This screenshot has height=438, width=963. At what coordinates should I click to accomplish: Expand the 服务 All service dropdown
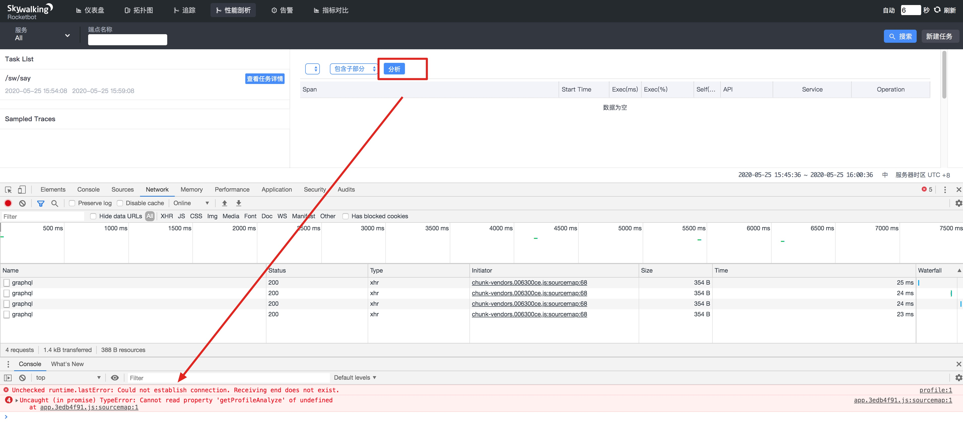[x=42, y=35]
